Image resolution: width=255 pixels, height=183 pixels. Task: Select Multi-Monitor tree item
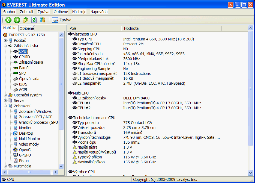[x=30, y=139]
